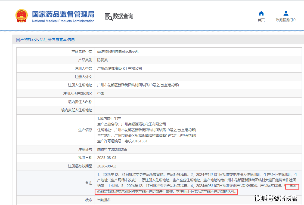Click the 注册人外文 label cell
304x205 pixels.
pyautogui.click(x=55, y=77)
